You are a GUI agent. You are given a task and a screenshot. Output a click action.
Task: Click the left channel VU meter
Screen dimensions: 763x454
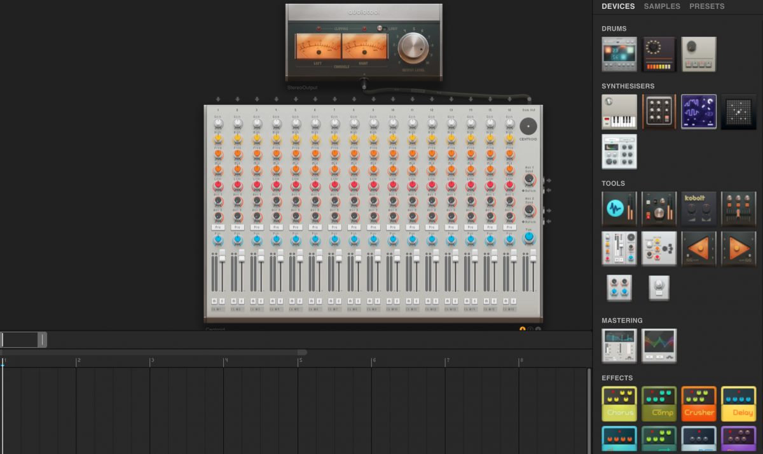pyautogui.click(x=318, y=47)
